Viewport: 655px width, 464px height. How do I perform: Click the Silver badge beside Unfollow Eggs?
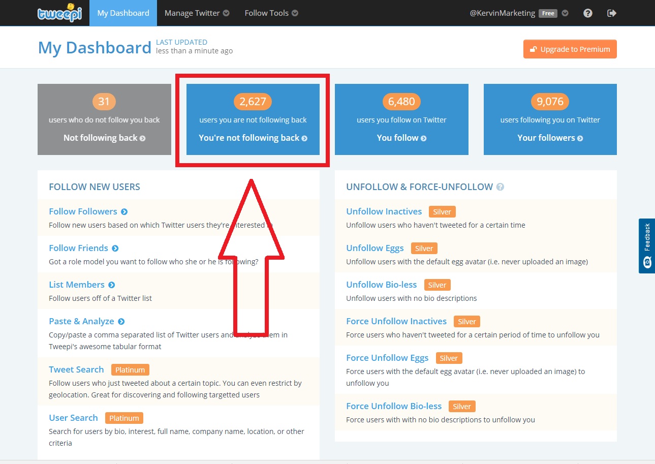point(424,249)
